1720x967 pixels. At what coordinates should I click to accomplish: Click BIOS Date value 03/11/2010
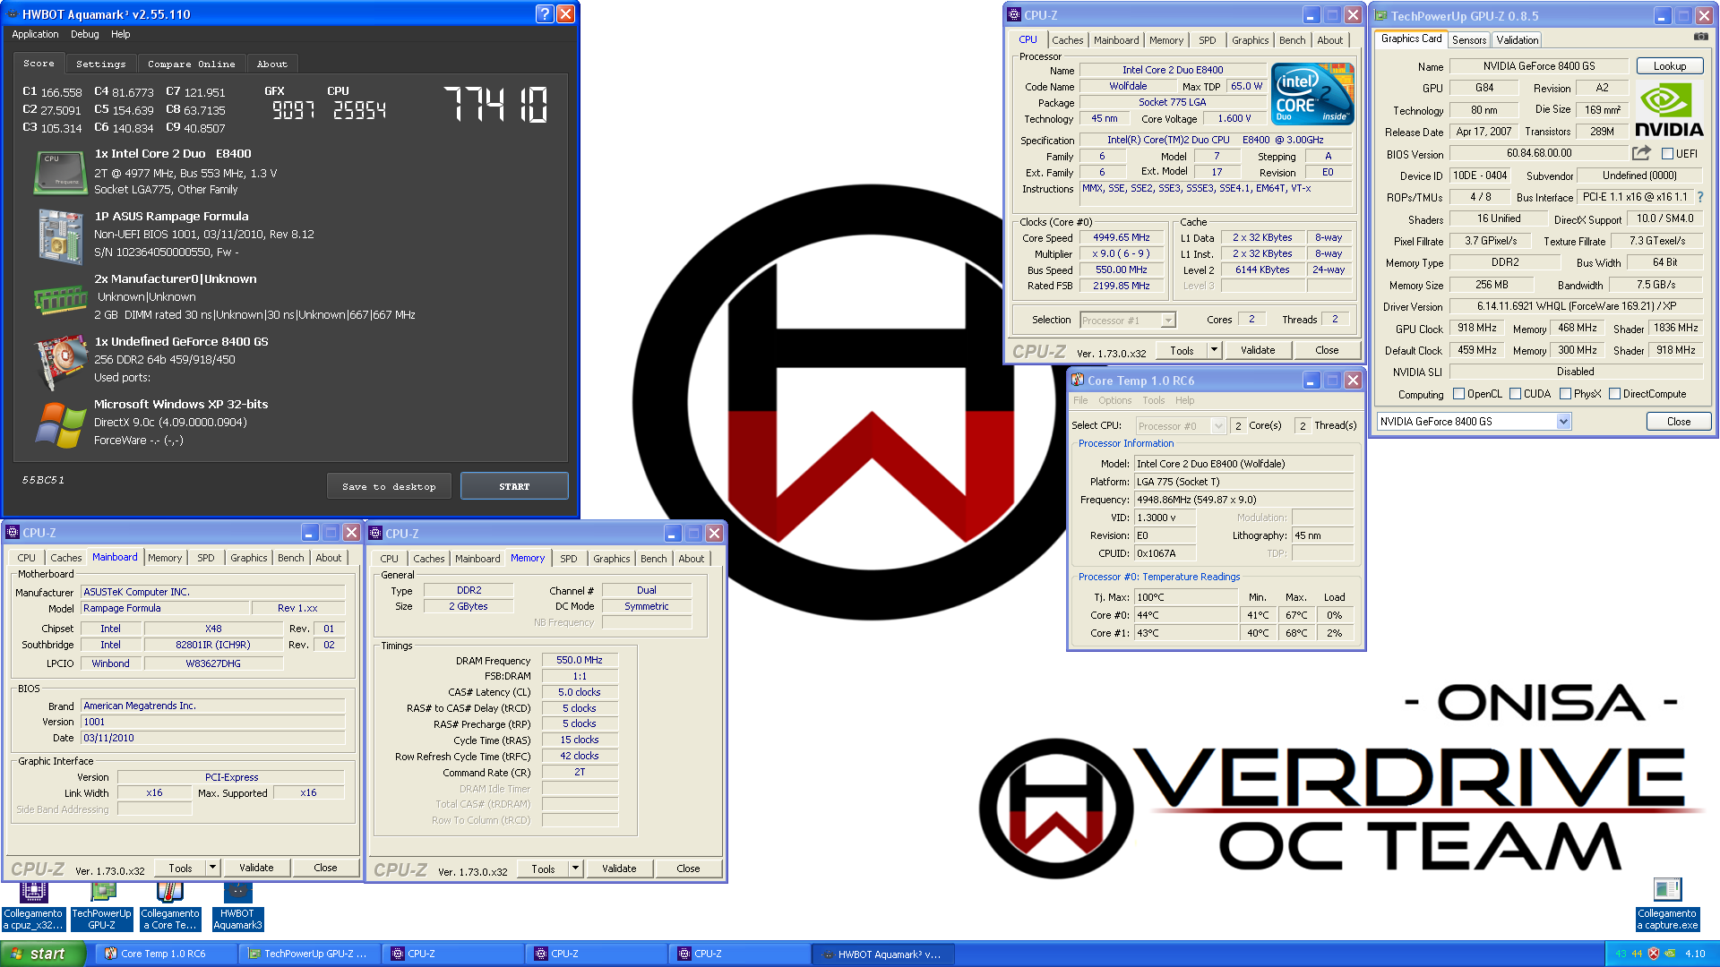click(213, 738)
